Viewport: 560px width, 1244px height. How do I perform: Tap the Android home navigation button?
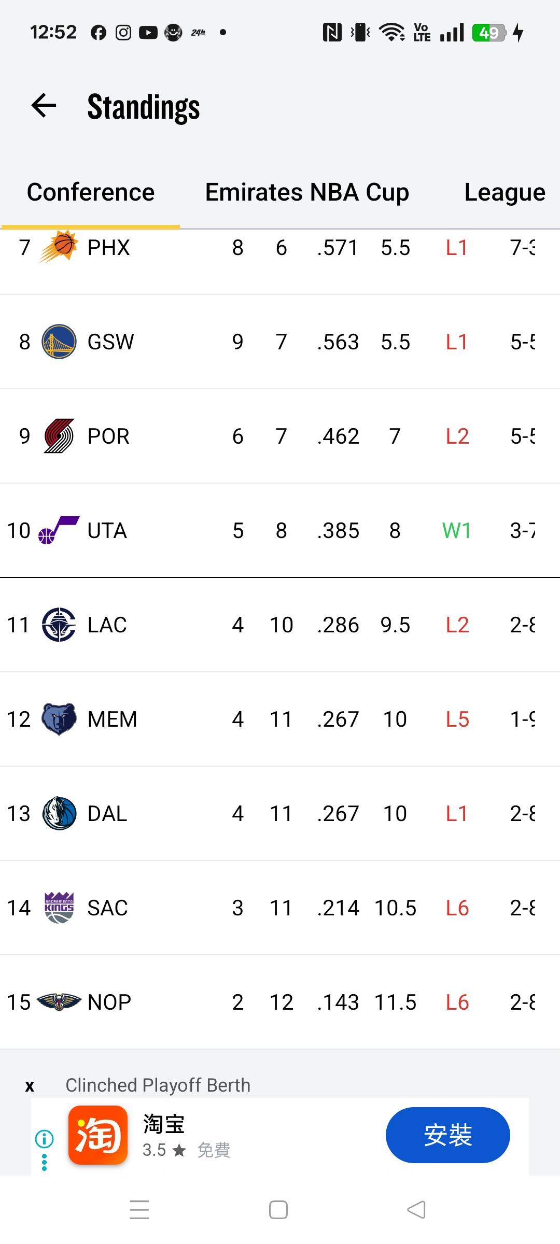[278, 1210]
